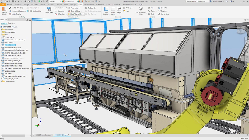Select the 144003000-Controls_001:1 tree item
249x140 pixels.
tap(13, 61)
